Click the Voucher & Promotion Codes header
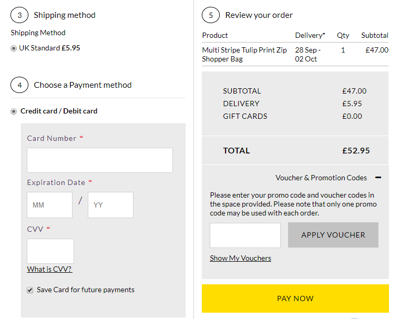This screenshot has width=400, height=319. (321, 178)
